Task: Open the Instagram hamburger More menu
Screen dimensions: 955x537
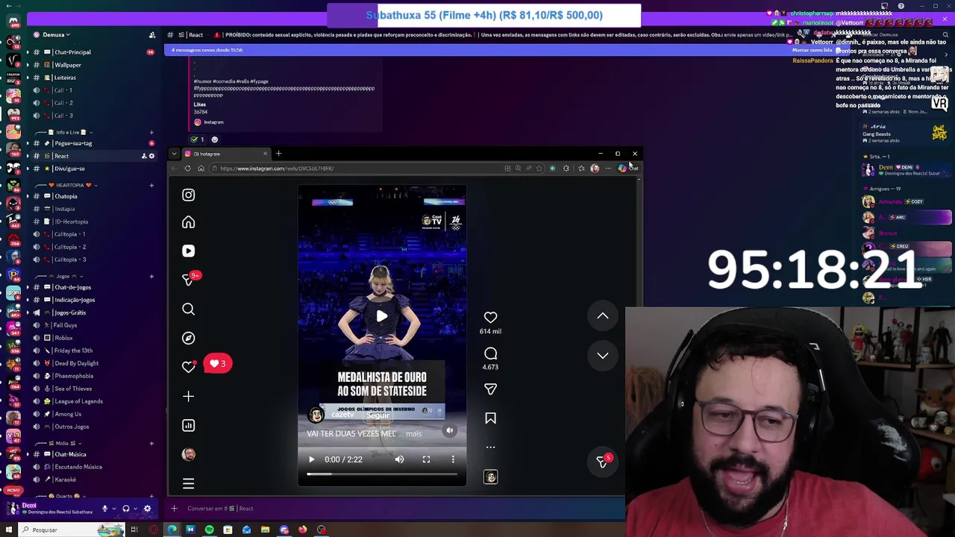Action: [188, 484]
